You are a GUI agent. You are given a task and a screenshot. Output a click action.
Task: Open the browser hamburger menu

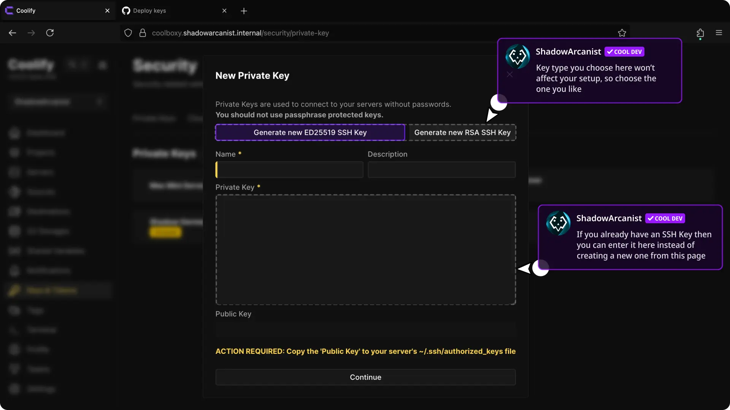click(719, 33)
